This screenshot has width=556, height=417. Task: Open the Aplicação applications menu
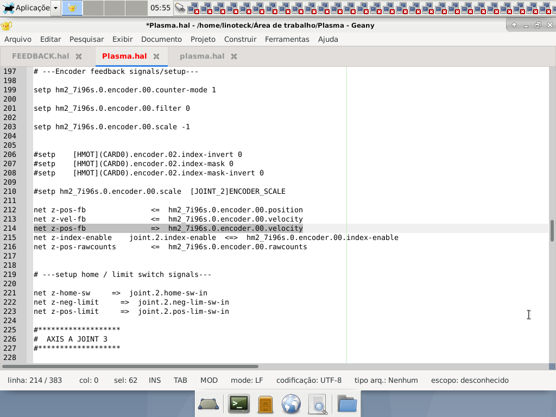point(26,8)
